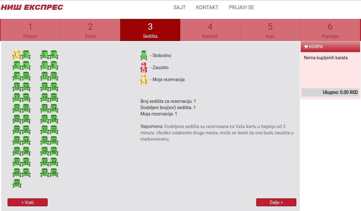Viewport: 361px width, 211px height.
Task: Click seat 24 on the bus layout
Action: pyautogui.click(x=54, y=108)
